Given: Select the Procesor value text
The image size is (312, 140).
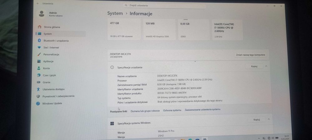Looking at the screenshot, I should [x=185, y=80].
